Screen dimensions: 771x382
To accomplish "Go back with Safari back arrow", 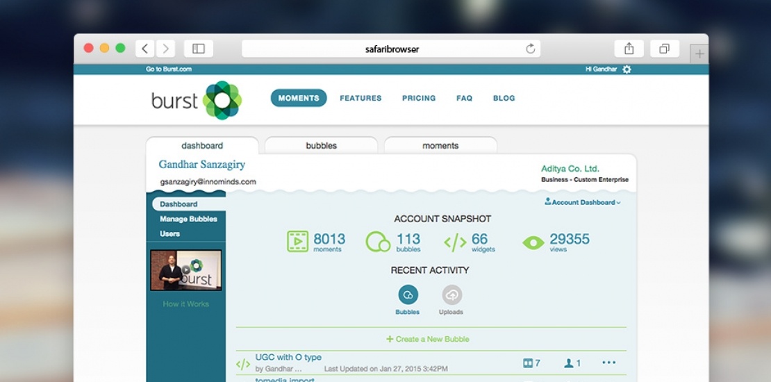I will [x=144, y=49].
